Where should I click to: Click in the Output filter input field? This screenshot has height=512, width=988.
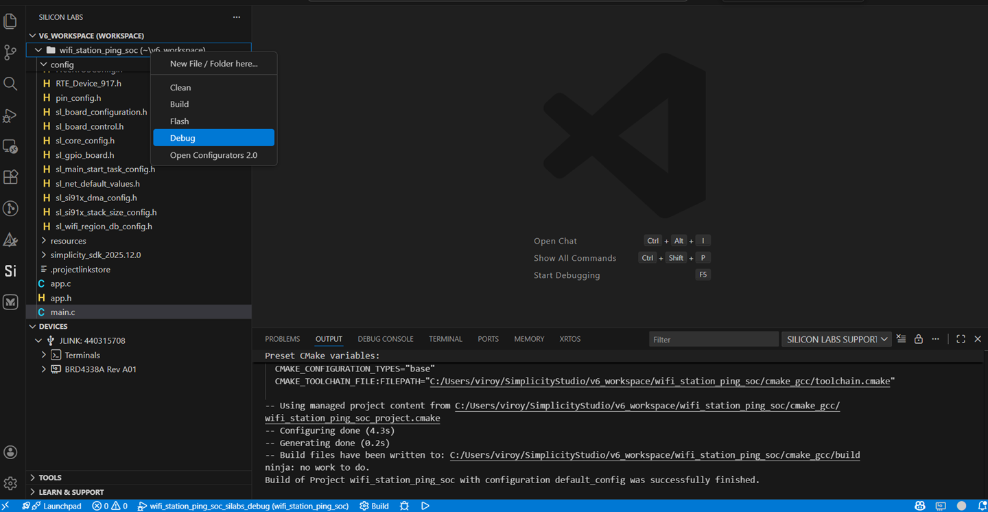coord(714,338)
